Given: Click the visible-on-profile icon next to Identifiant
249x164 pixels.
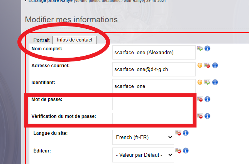Looking at the screenshot, I should pos(207,82).
